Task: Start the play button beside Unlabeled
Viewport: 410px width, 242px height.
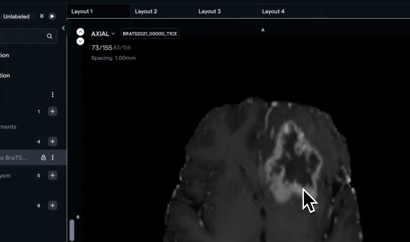Action: point(52,17)
